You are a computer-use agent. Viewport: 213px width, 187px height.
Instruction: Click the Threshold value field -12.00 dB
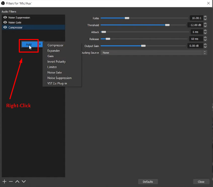coord(195,25)
